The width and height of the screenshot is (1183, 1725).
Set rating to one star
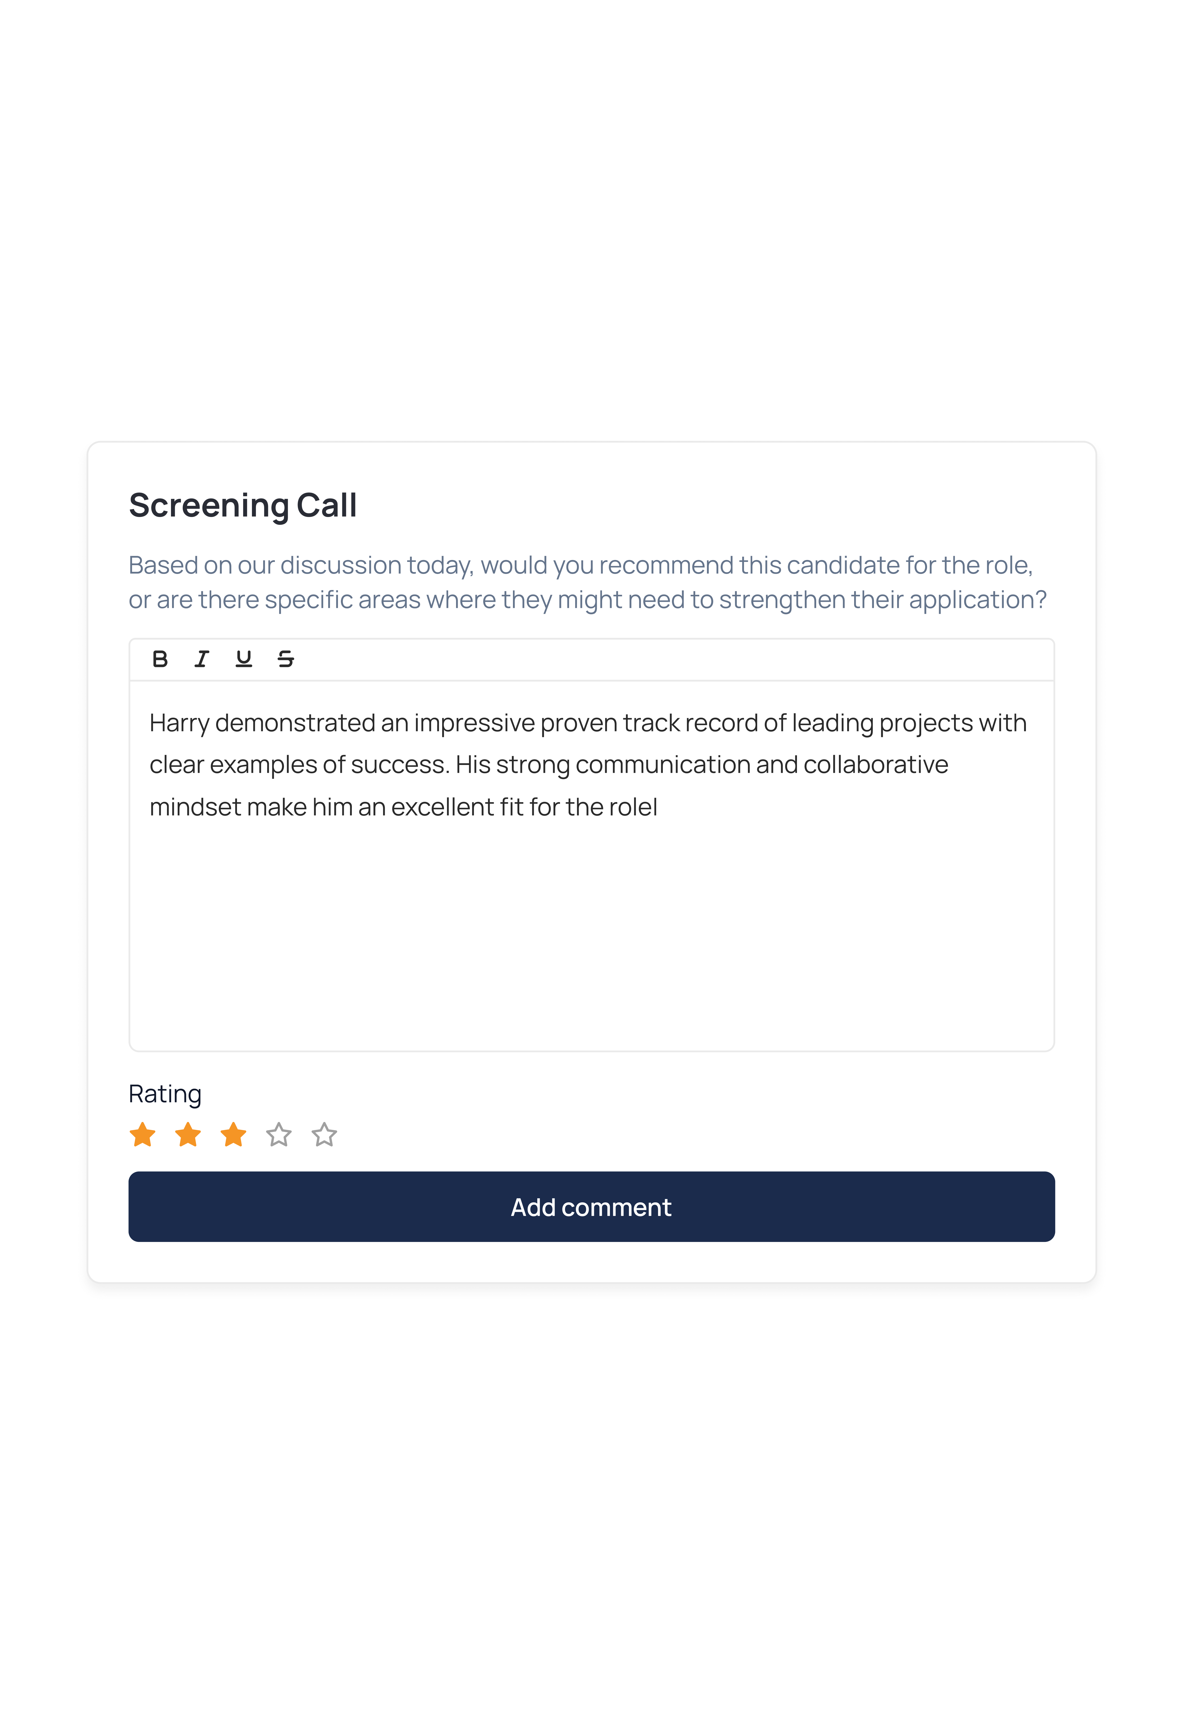pyautogui.click(x=142, y=1135)
